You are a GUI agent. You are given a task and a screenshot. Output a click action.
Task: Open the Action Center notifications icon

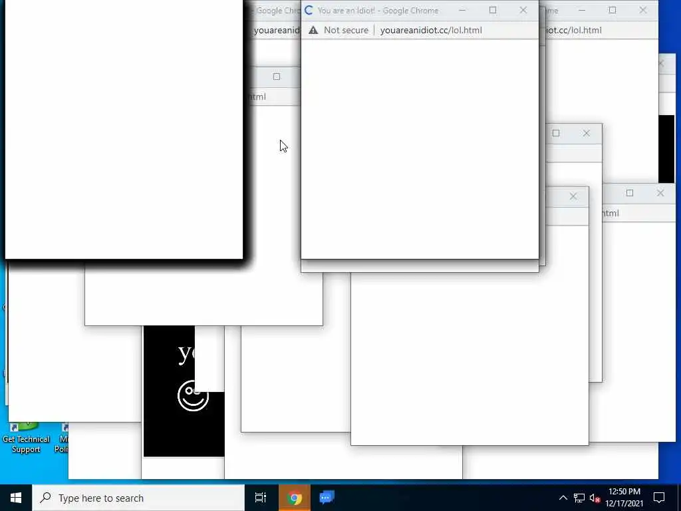pos(659,498)
